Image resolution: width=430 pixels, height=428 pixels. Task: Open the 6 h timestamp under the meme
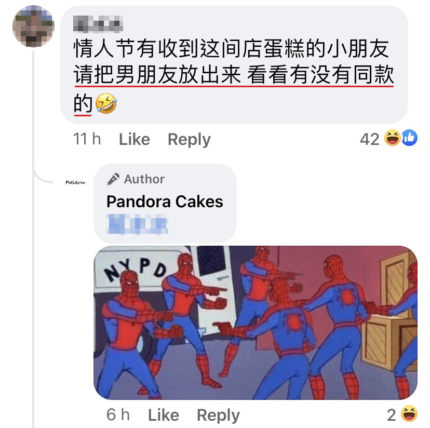[118, 414]
